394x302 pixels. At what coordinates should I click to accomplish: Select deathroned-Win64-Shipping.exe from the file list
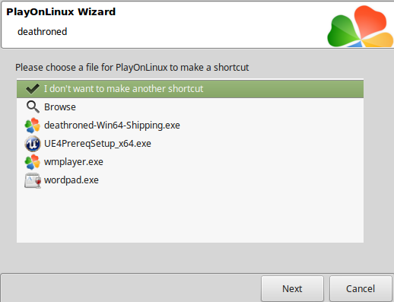pos(190,126)
